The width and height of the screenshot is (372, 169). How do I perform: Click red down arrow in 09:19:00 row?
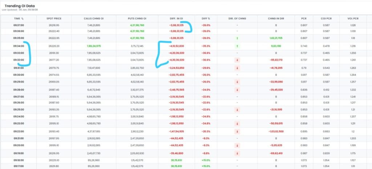click(237, 153)
